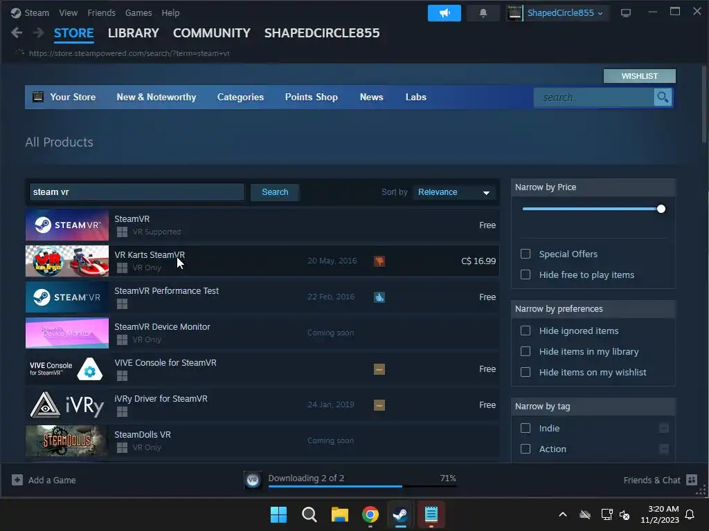Show hidden system tray icons chevron
This screenshot has height=531, width=709.
click(x=563, y=514)
